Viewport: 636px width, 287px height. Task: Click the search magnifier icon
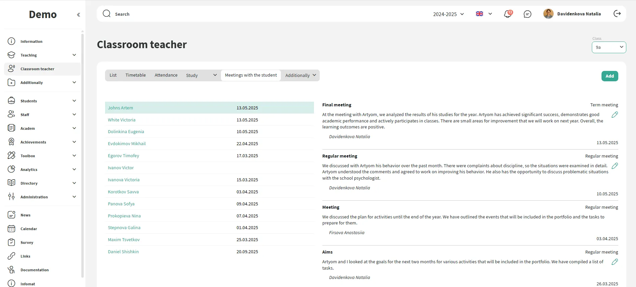[106, 14]
